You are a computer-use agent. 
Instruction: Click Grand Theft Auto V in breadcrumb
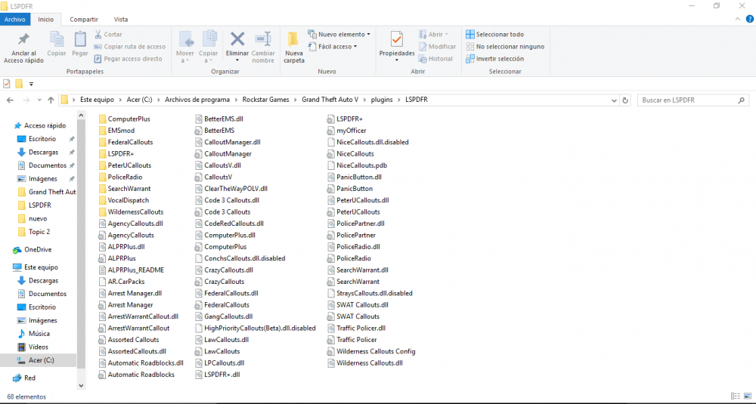330,100
